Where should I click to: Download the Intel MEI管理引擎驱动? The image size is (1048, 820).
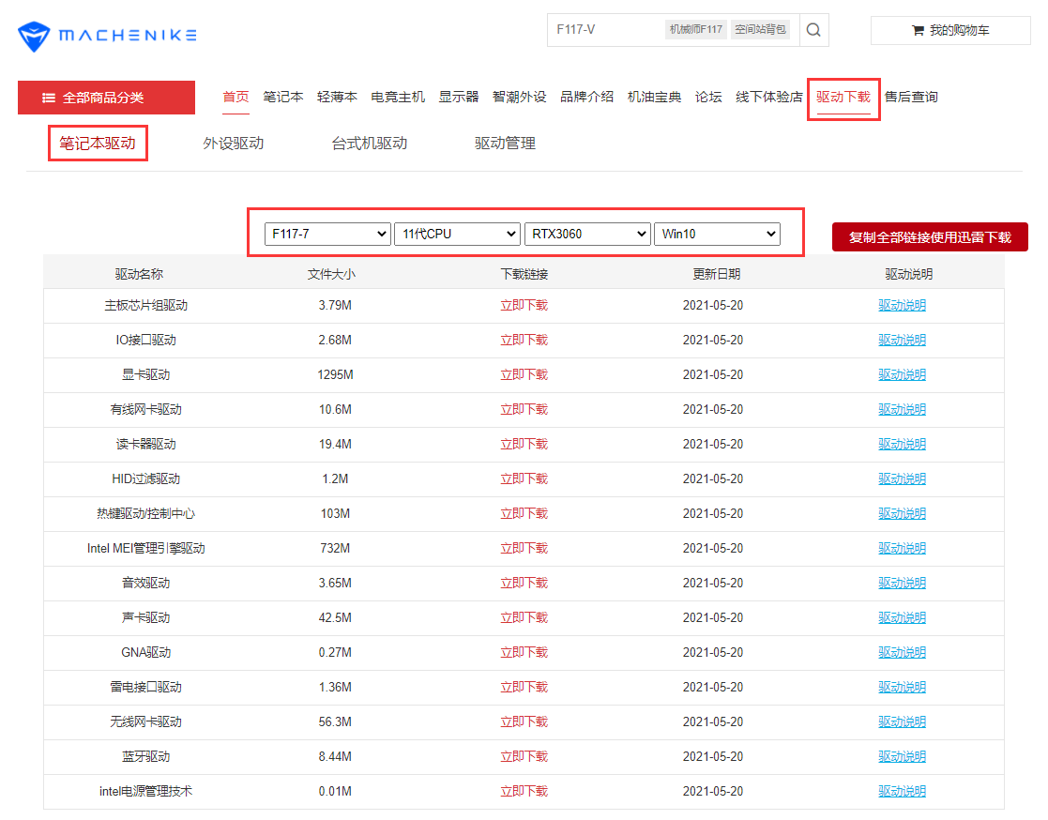(x=524, y=549)
